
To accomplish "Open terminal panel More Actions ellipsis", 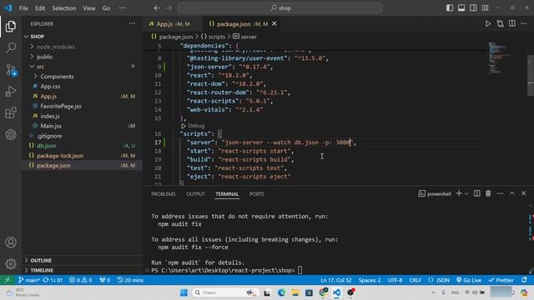I will point(500,193).
